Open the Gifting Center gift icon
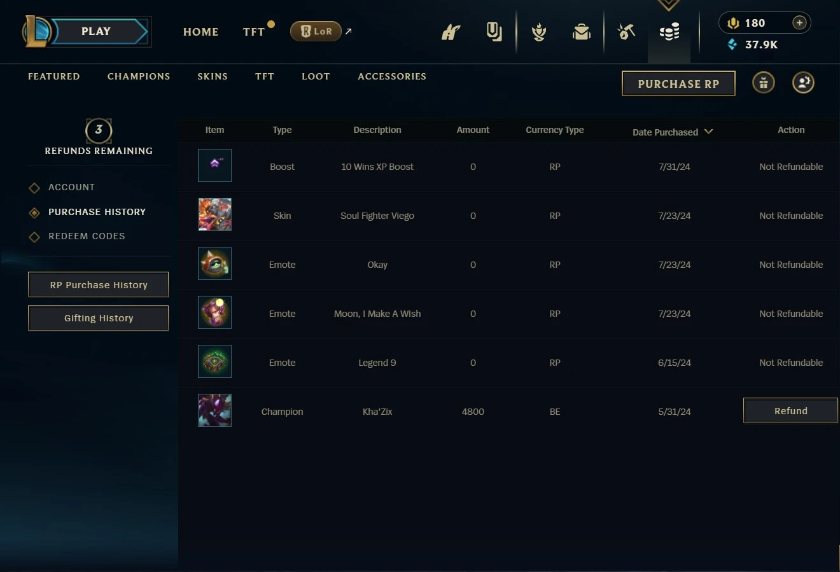840x572 pixels. click(x=764, y=83)
